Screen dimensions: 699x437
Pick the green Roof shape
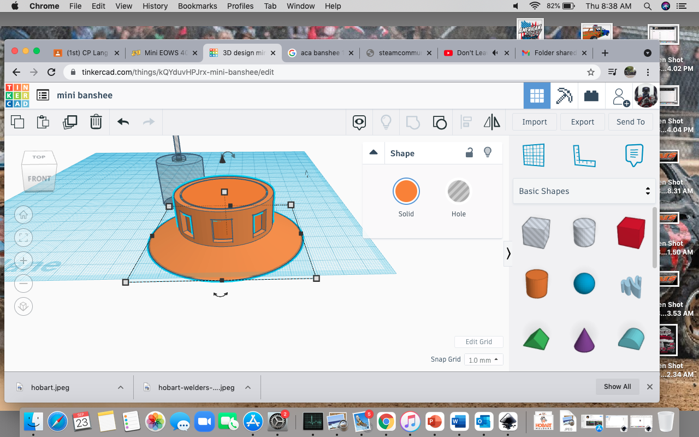click(536, 339)
